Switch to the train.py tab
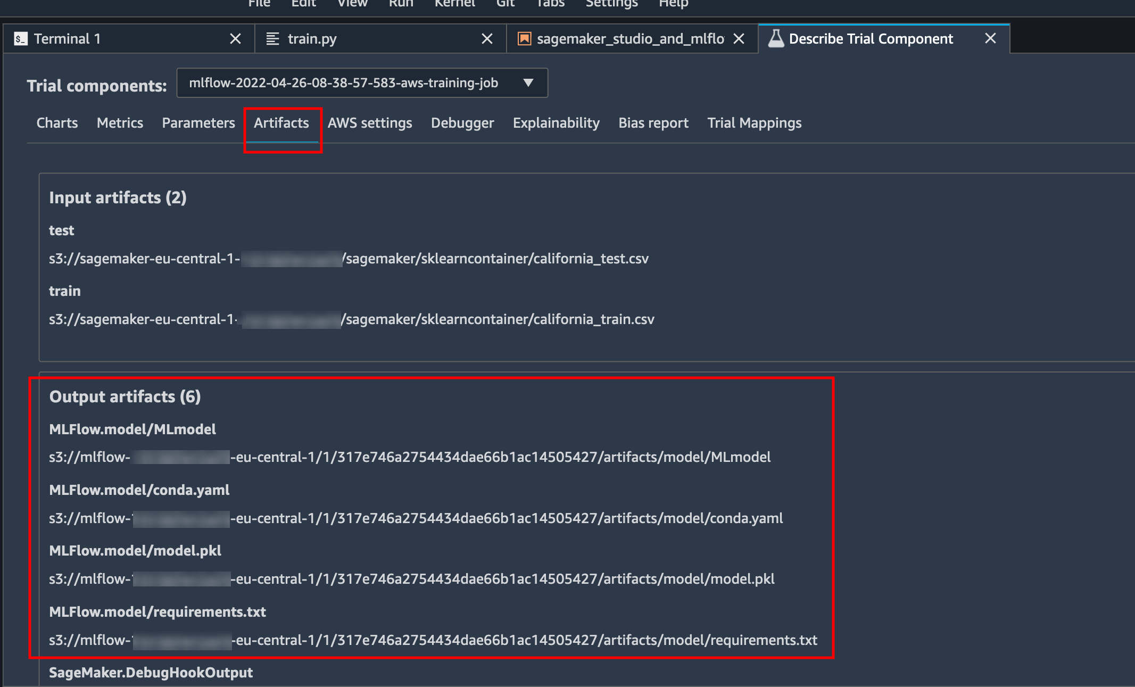This screenshot has height=687, width=1135. pyautogui.click(x=380, y=39)
